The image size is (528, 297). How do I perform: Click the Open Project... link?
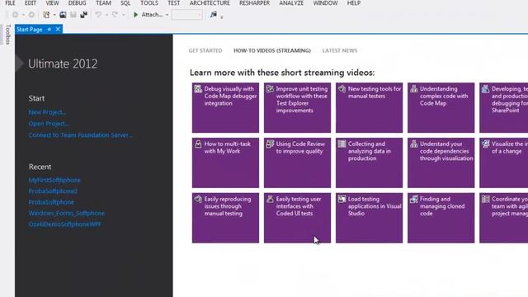(x=49, y=124)
